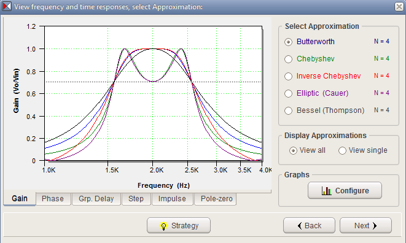This screenshot has height=243, width=406.
Task: Click the 1.5K frequency tick label
Action: (x=112, y=170)
